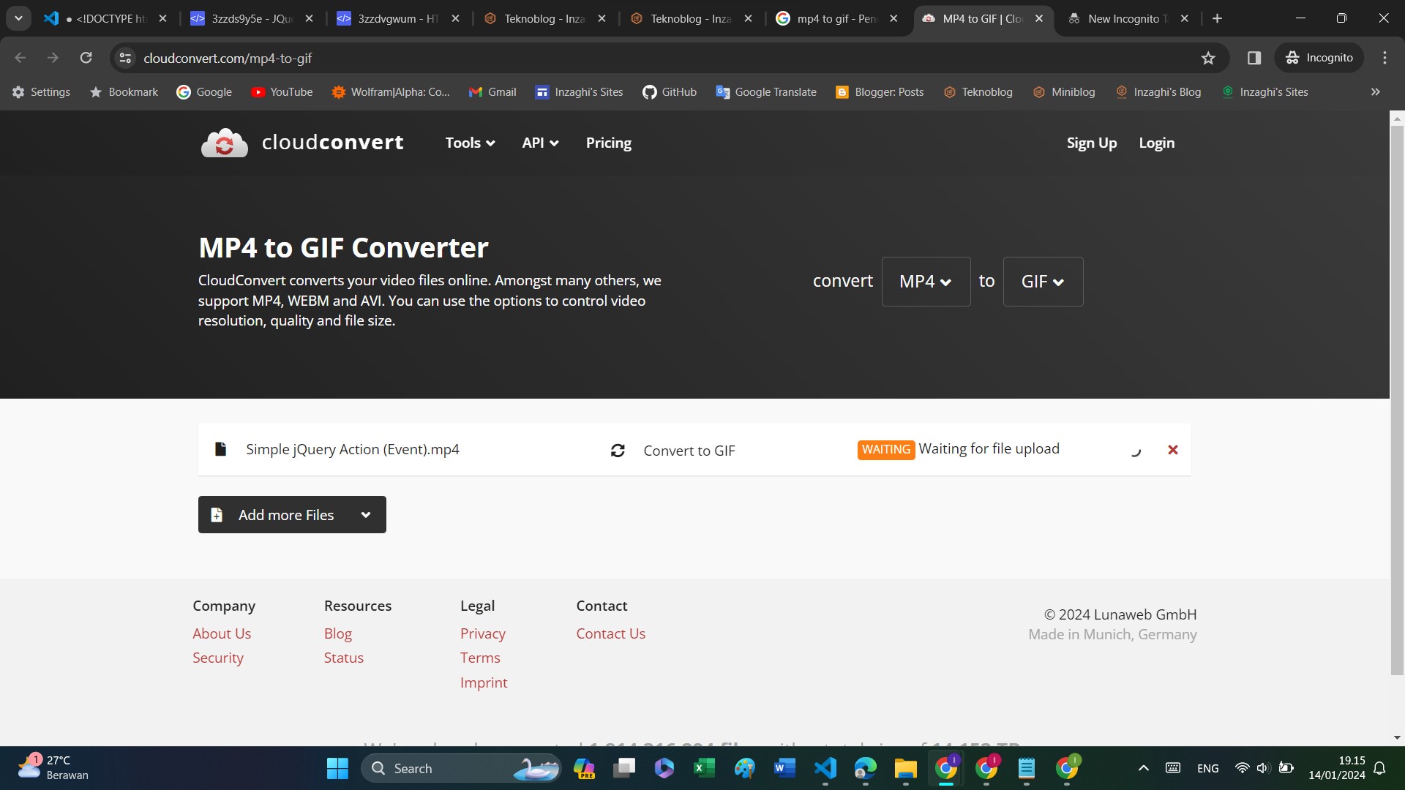
Task: Remove the queued mp4 file with red X
Action: point(1172,450)
